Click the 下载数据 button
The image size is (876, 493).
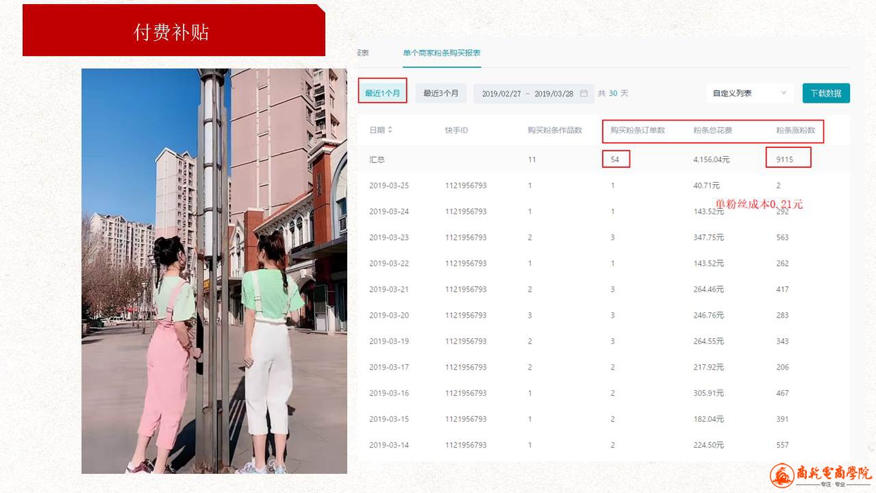coord(825,93)
